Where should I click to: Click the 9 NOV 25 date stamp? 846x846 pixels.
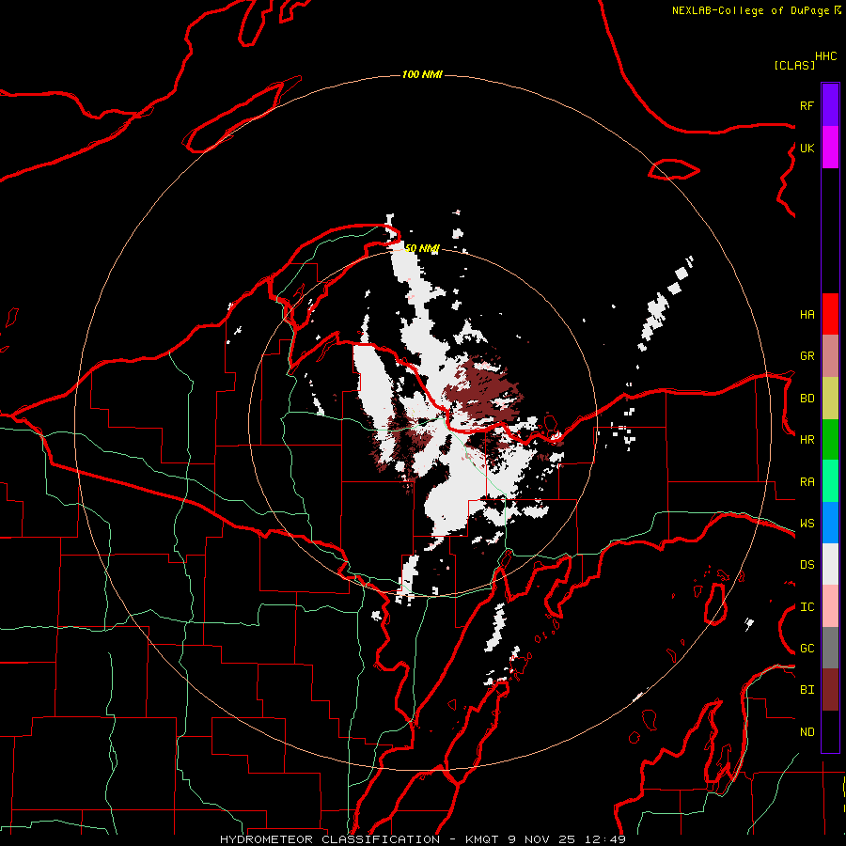(542, 839)
